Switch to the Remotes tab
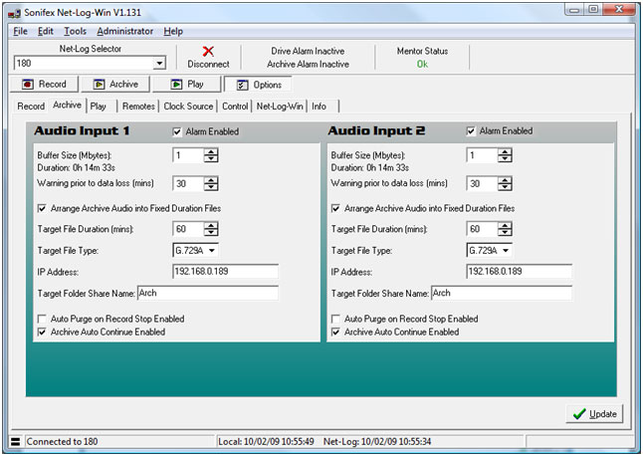This screenshot has height=456, width=643. coord(138,107)
